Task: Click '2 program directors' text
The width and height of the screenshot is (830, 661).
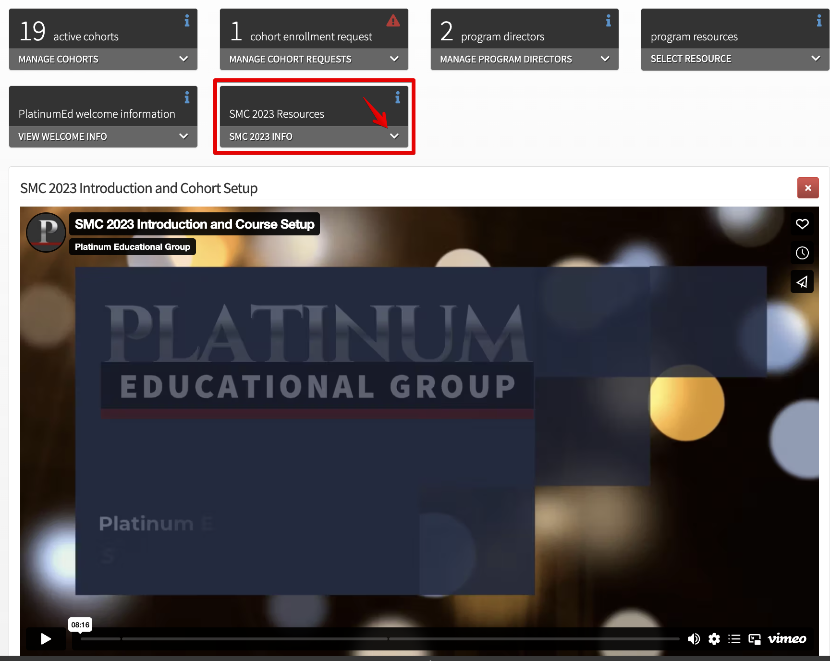Action: (x=492, y=32)
